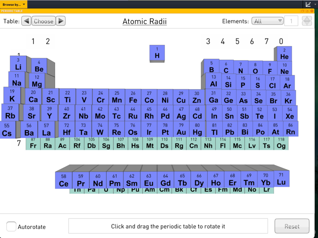This screenshot has height=238, width=318.
Task: Click the element number up/down stepper
Action: [307, 21]
